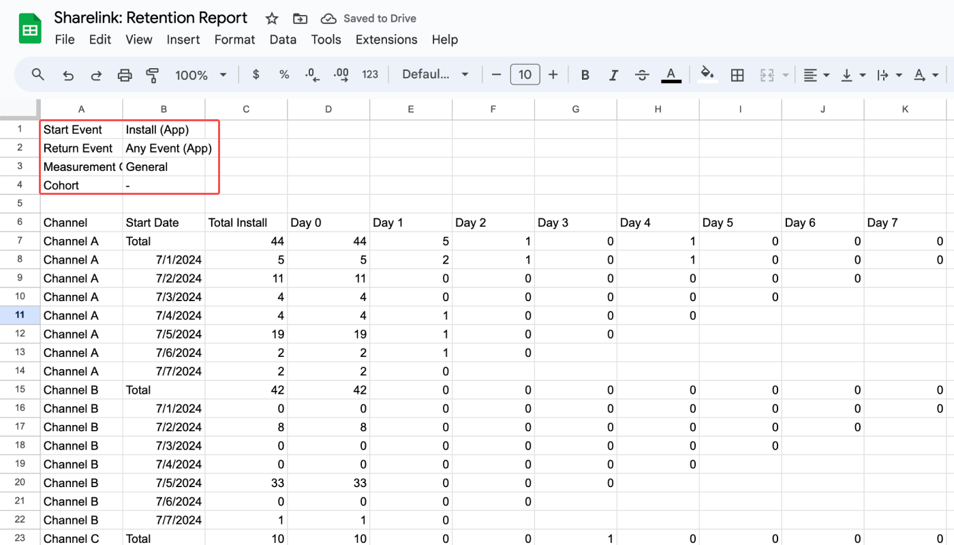
Task: Open the View menu
Action: click(139, 40)
